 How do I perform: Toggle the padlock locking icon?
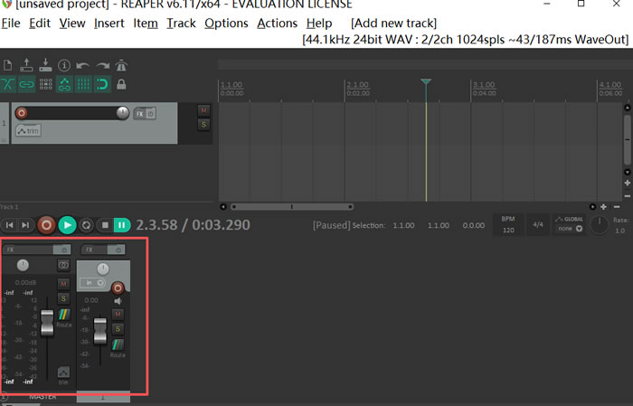121,84
